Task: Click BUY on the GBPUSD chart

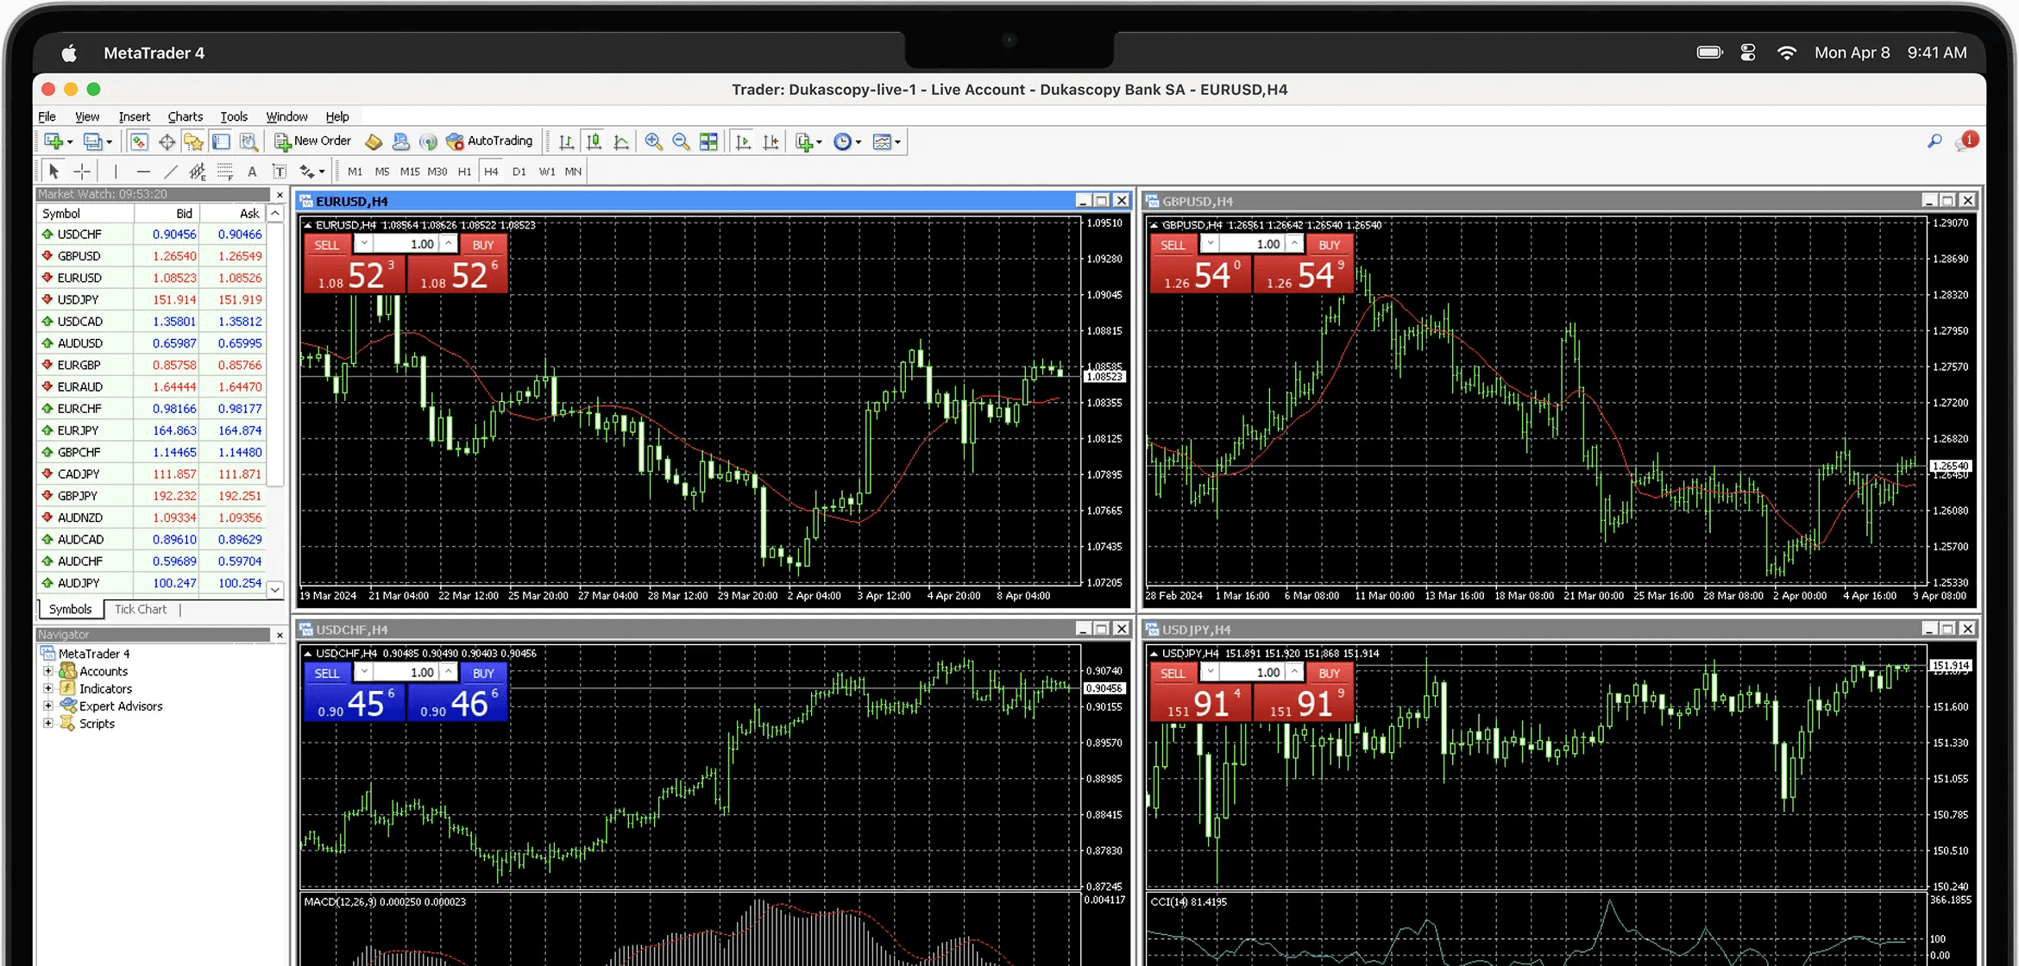Action: pyautogui.click(x=1330, y=245)
